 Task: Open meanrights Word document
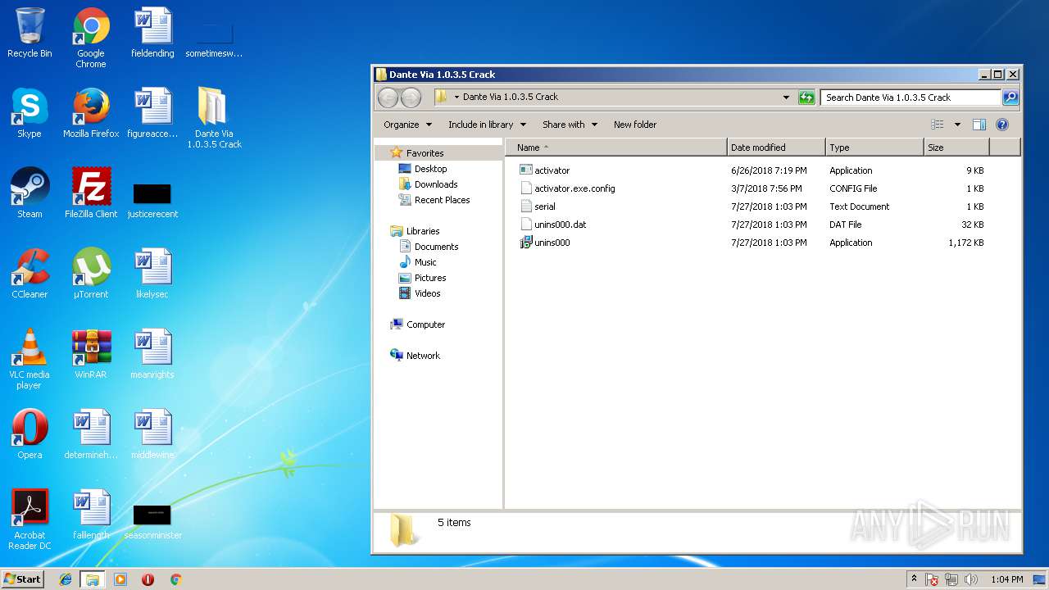[x=152, y=354]
